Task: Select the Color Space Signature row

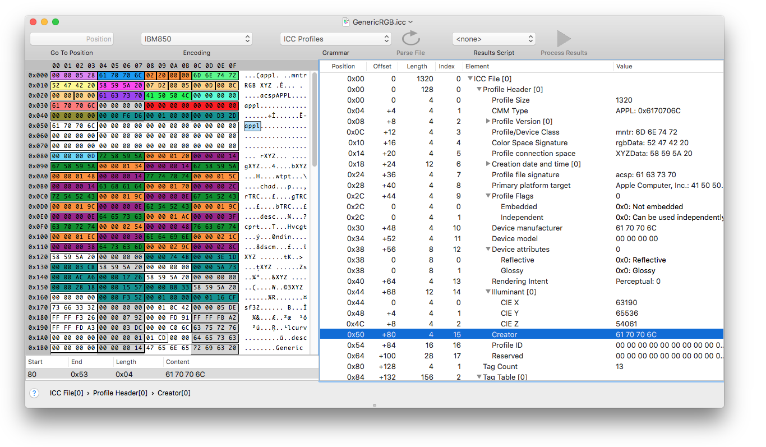Action: tap(522, 142)
